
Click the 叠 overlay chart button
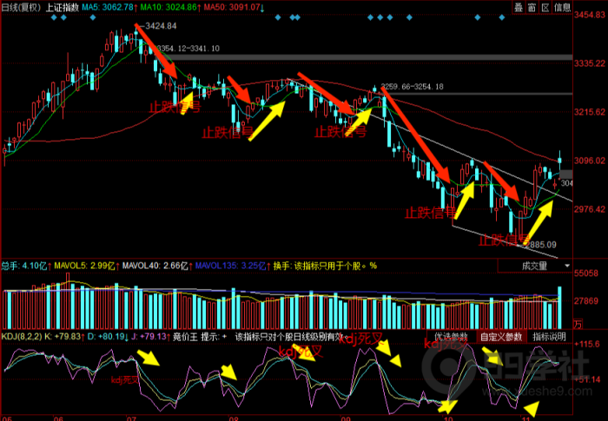tap(519, 7)
